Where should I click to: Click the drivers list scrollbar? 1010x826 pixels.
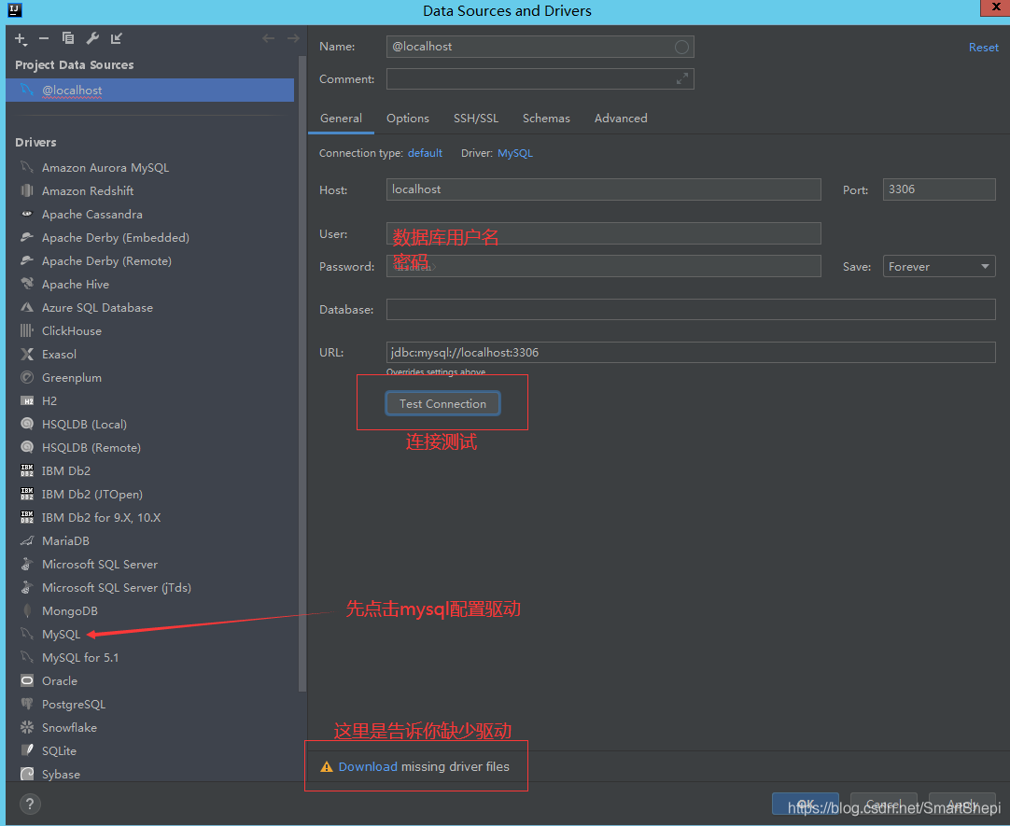point(302,373)
